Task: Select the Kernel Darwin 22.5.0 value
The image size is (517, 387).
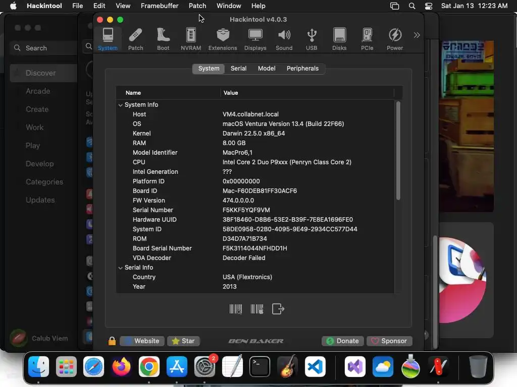Action: (x=253, y=133)
